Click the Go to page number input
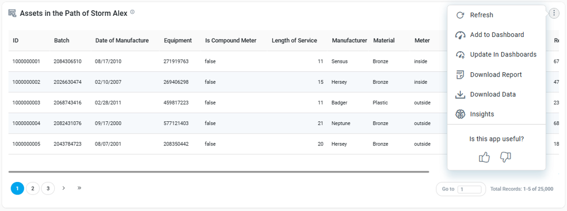Viewport: 567px width, 211px height. [469, 189]
